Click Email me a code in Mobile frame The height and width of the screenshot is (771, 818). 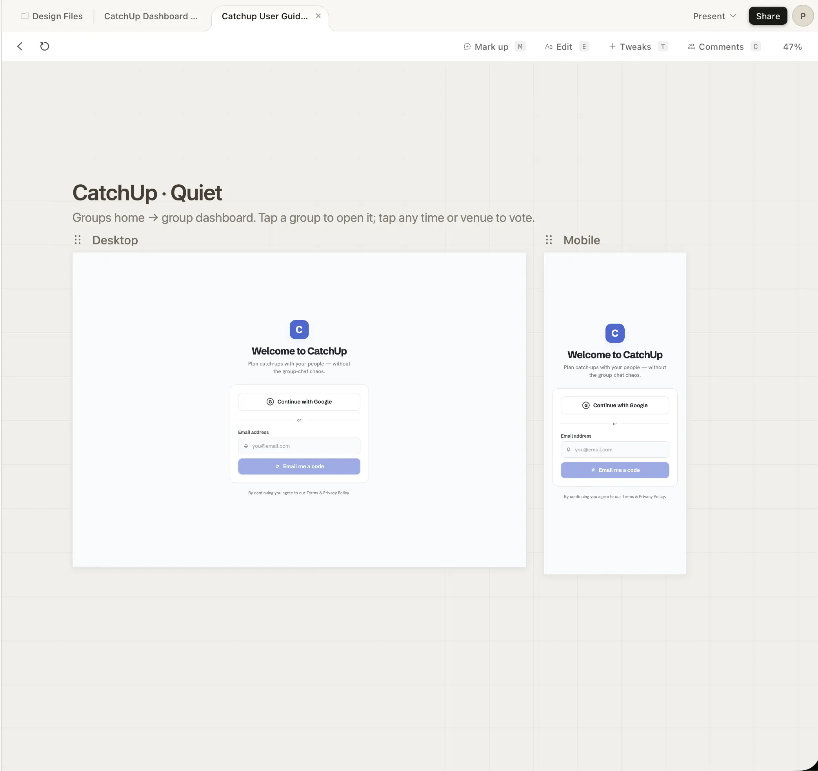pyautogui.click(x=615, y=470)
